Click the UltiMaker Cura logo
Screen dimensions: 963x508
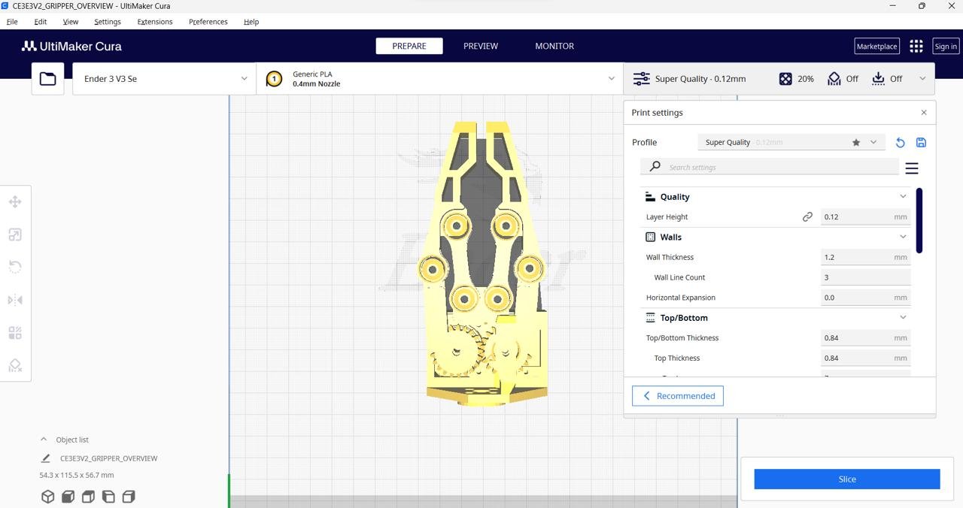(71, 46)
